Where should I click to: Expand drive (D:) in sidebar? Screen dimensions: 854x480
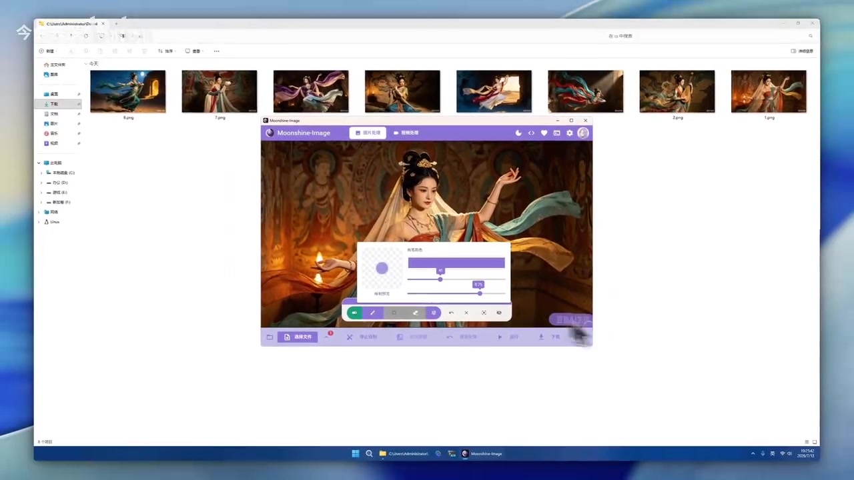(41, 183)
